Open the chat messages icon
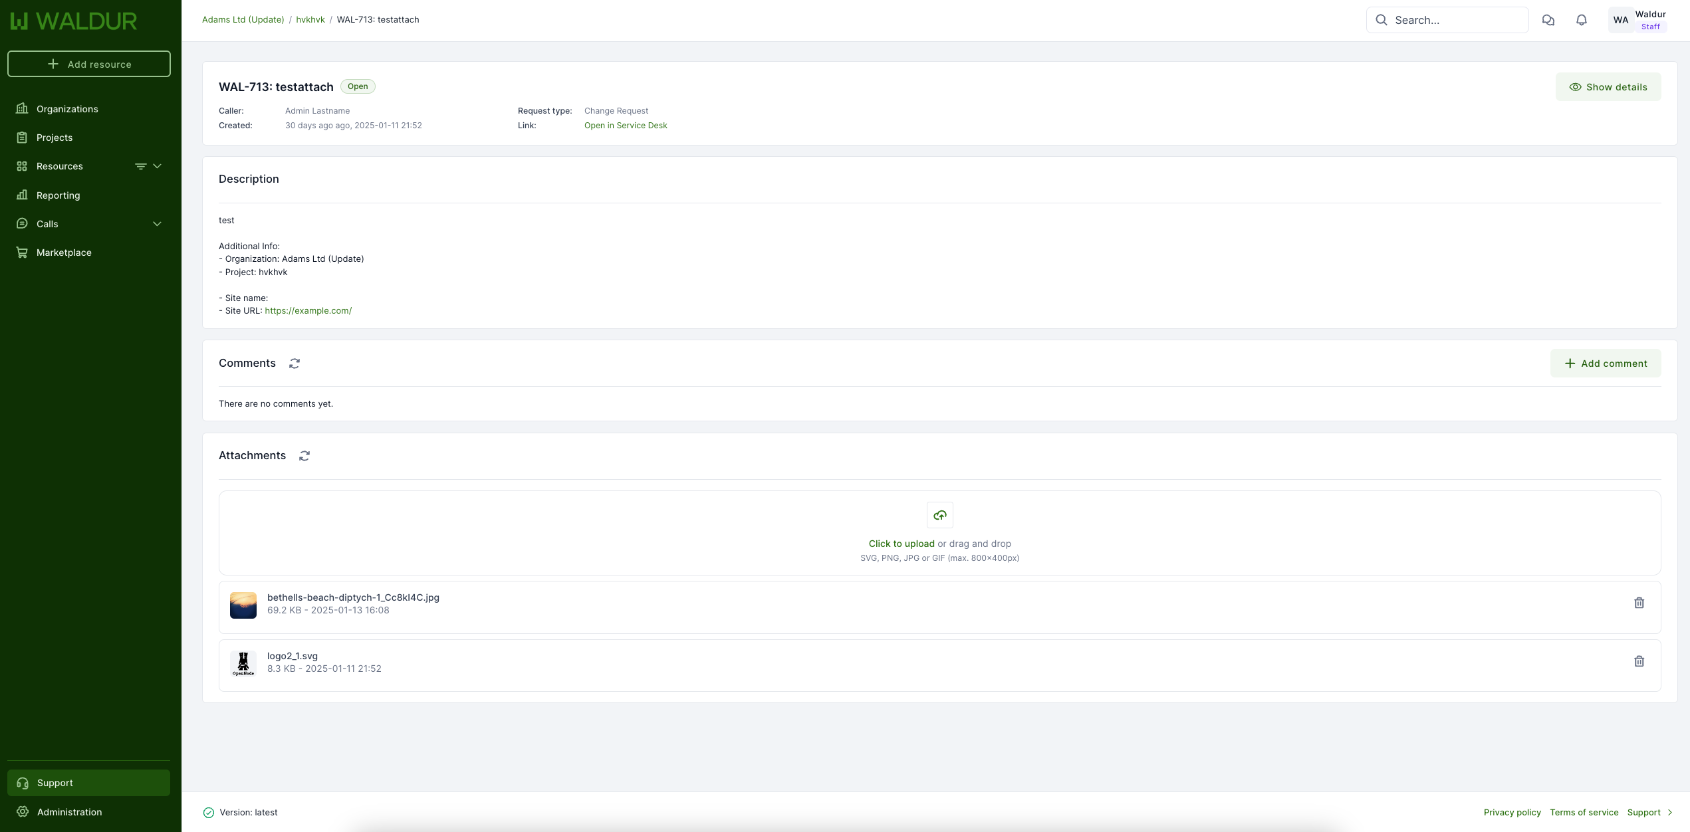 coord(1548,20)
